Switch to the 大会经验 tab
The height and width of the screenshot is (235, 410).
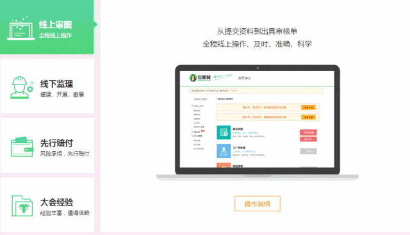coord(47,204)
